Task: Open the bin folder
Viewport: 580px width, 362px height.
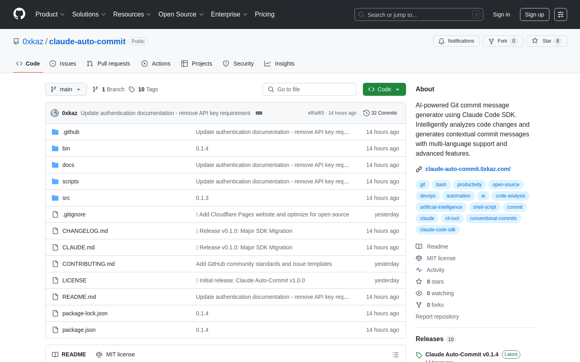Action: point(66,148)
